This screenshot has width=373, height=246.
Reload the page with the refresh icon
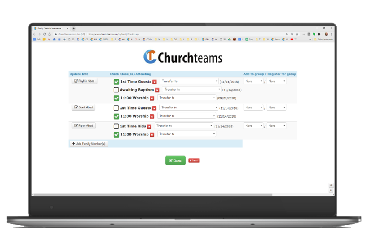pos(44,34)
